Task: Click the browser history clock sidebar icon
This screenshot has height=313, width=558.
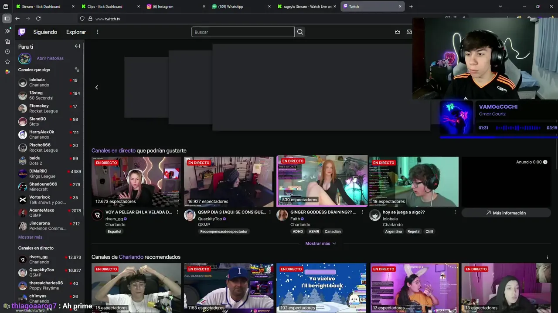Action: (7, 52)
